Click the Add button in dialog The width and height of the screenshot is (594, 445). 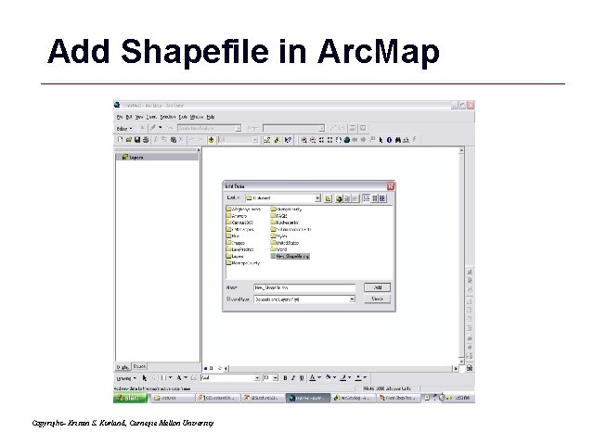tap(378, 287)
